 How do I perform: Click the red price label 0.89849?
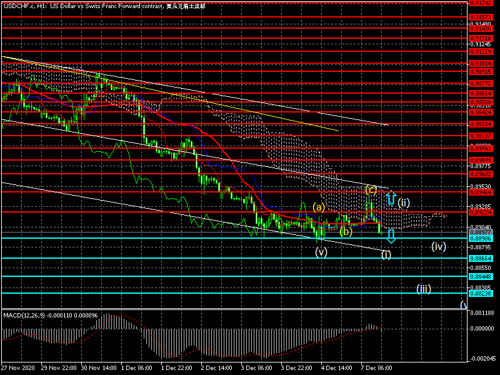click(481, 161)
